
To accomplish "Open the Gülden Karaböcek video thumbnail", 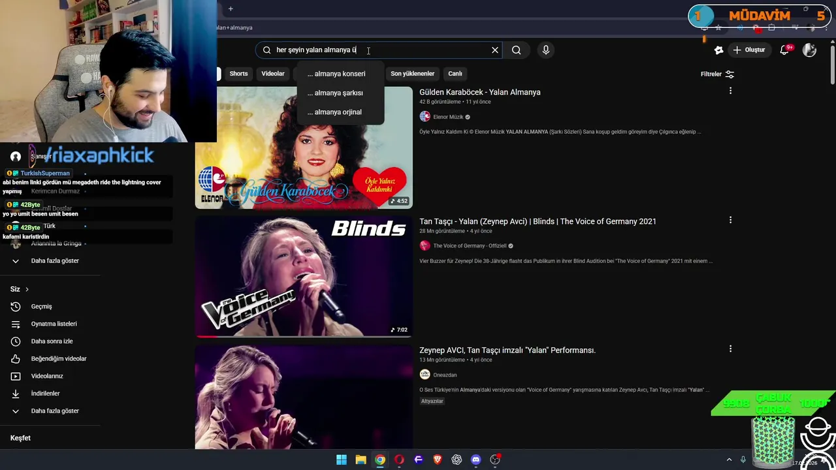I will click(x=304, y=148).
